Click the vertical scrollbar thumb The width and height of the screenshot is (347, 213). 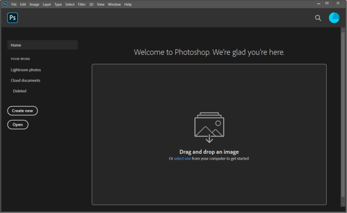pyautogui.click(x=343, y=115)
